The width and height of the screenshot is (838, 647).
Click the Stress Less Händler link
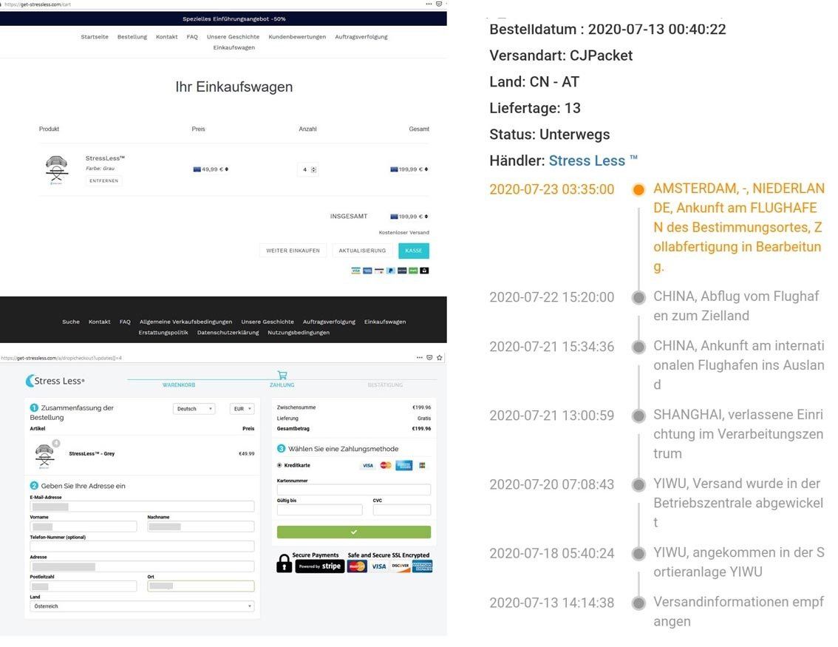click(x=593, y=160)
